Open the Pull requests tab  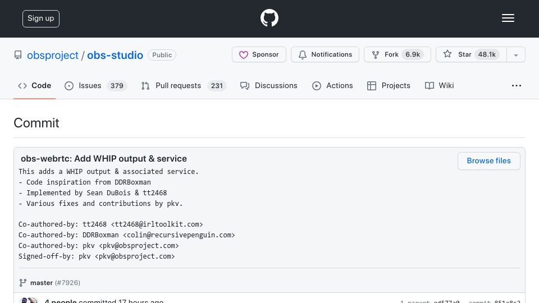click(184, 85)
